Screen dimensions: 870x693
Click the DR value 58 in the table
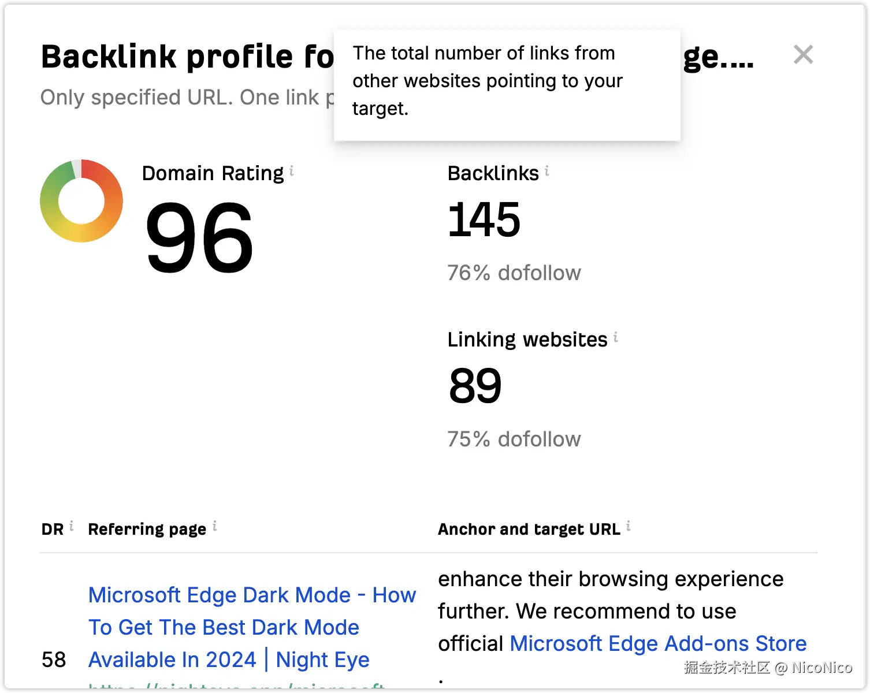(x=54, y=660)
